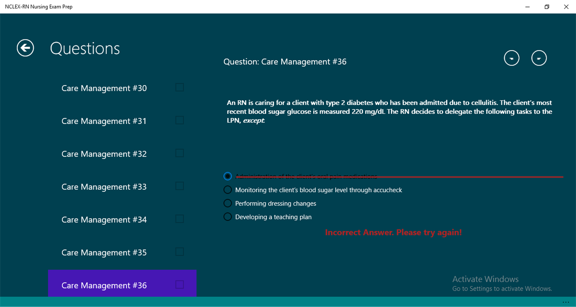
Task: Go to previous question hand icon
Action: tap(511, 58)
